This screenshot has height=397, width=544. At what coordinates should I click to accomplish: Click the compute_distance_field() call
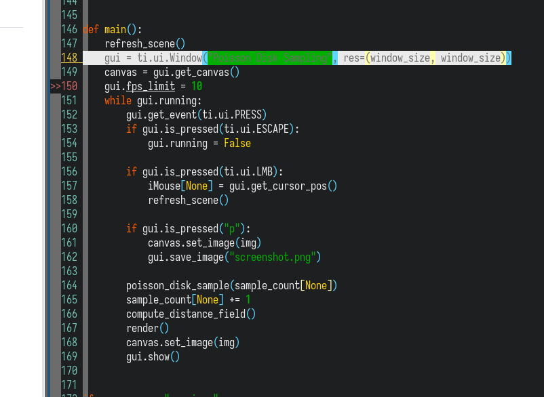(185, 314)
